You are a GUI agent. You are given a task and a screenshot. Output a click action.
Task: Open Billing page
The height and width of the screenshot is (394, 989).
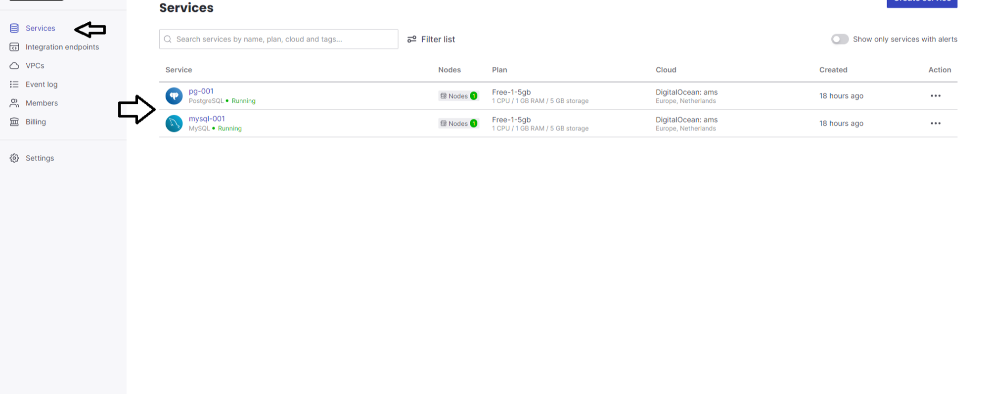coord(36,122)
